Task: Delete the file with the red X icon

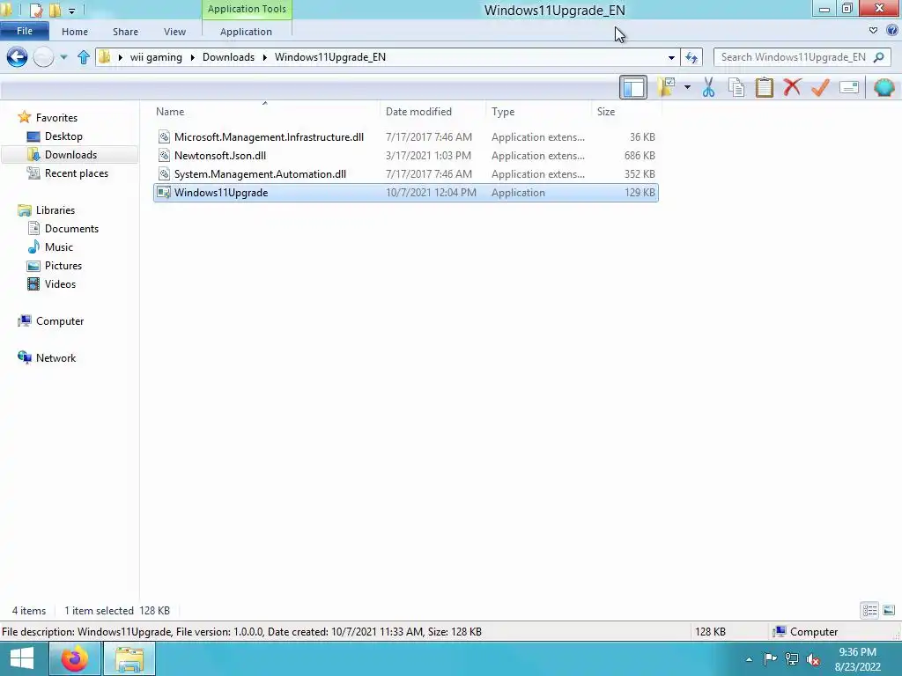Action: [x=792, y=87]
